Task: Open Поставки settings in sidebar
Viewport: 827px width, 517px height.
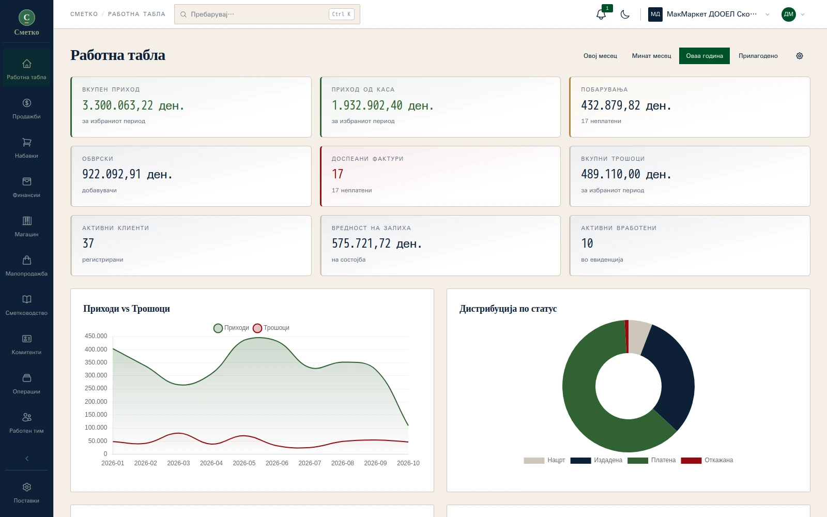Action: [26, 493]
